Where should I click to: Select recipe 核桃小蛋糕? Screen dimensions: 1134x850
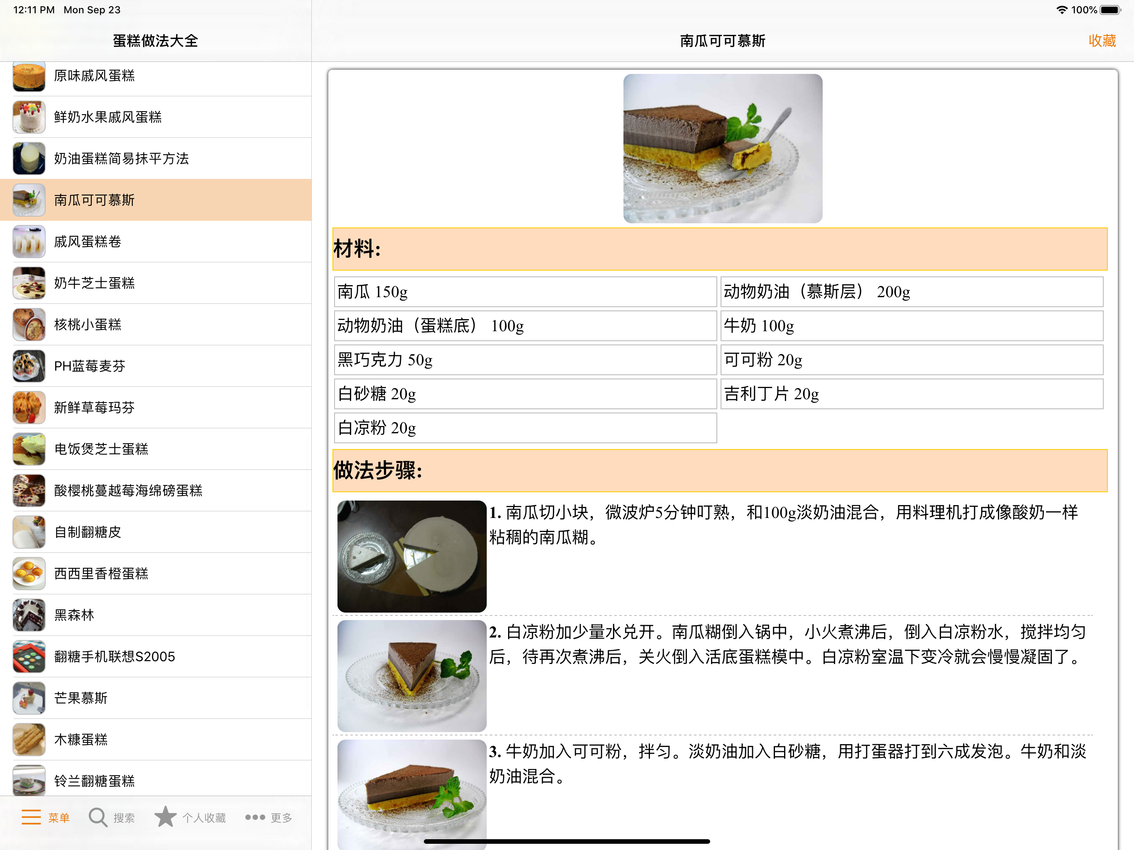coord(88,325)
